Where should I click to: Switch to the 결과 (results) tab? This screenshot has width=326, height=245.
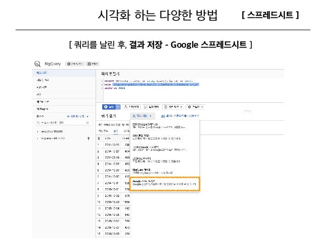coord(115,131)
